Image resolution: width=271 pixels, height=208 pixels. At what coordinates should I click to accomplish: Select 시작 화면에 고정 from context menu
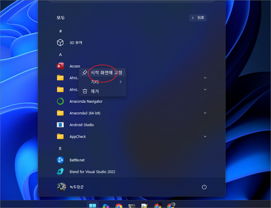click(102, 72)
